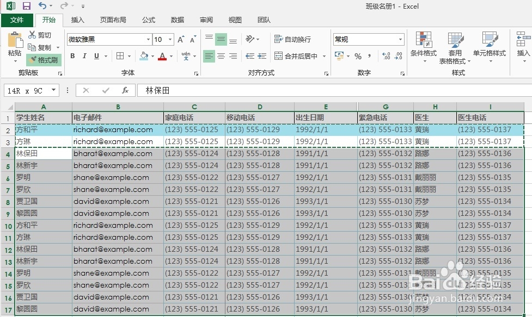
Task: Apply comma style number format
Action: point(370,56)
